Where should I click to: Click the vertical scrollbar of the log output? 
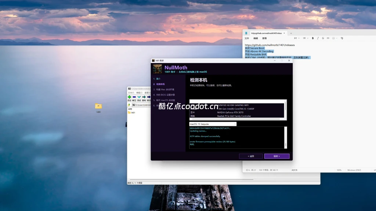286,138
